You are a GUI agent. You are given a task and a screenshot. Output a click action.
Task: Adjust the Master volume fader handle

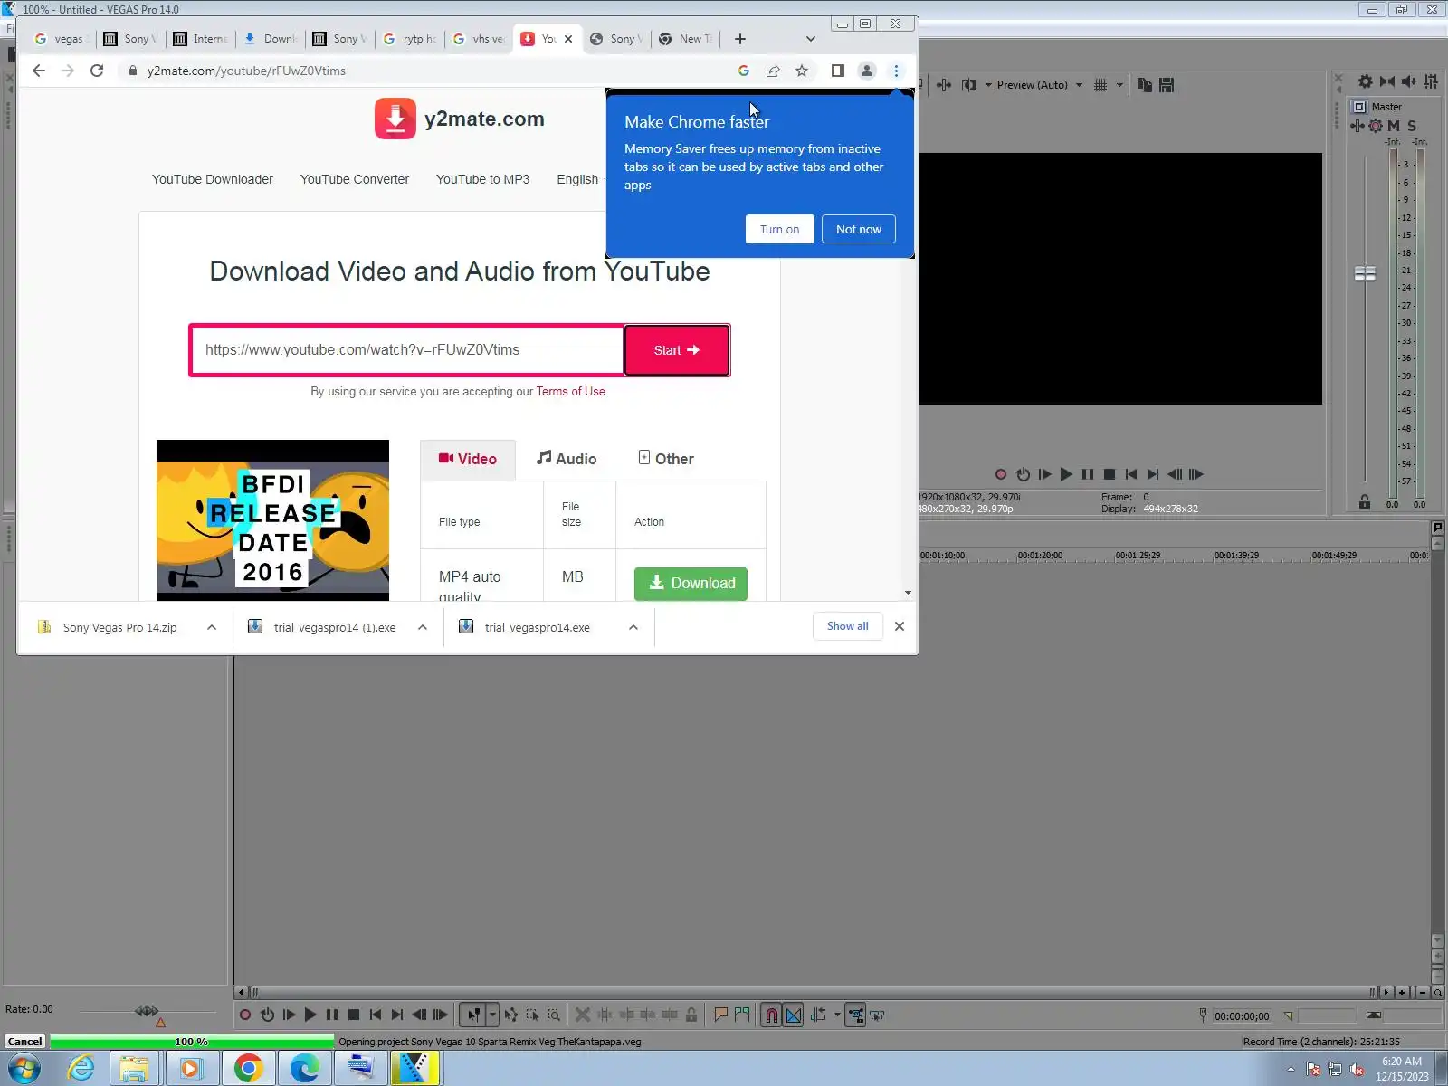tap(1365, 273)
